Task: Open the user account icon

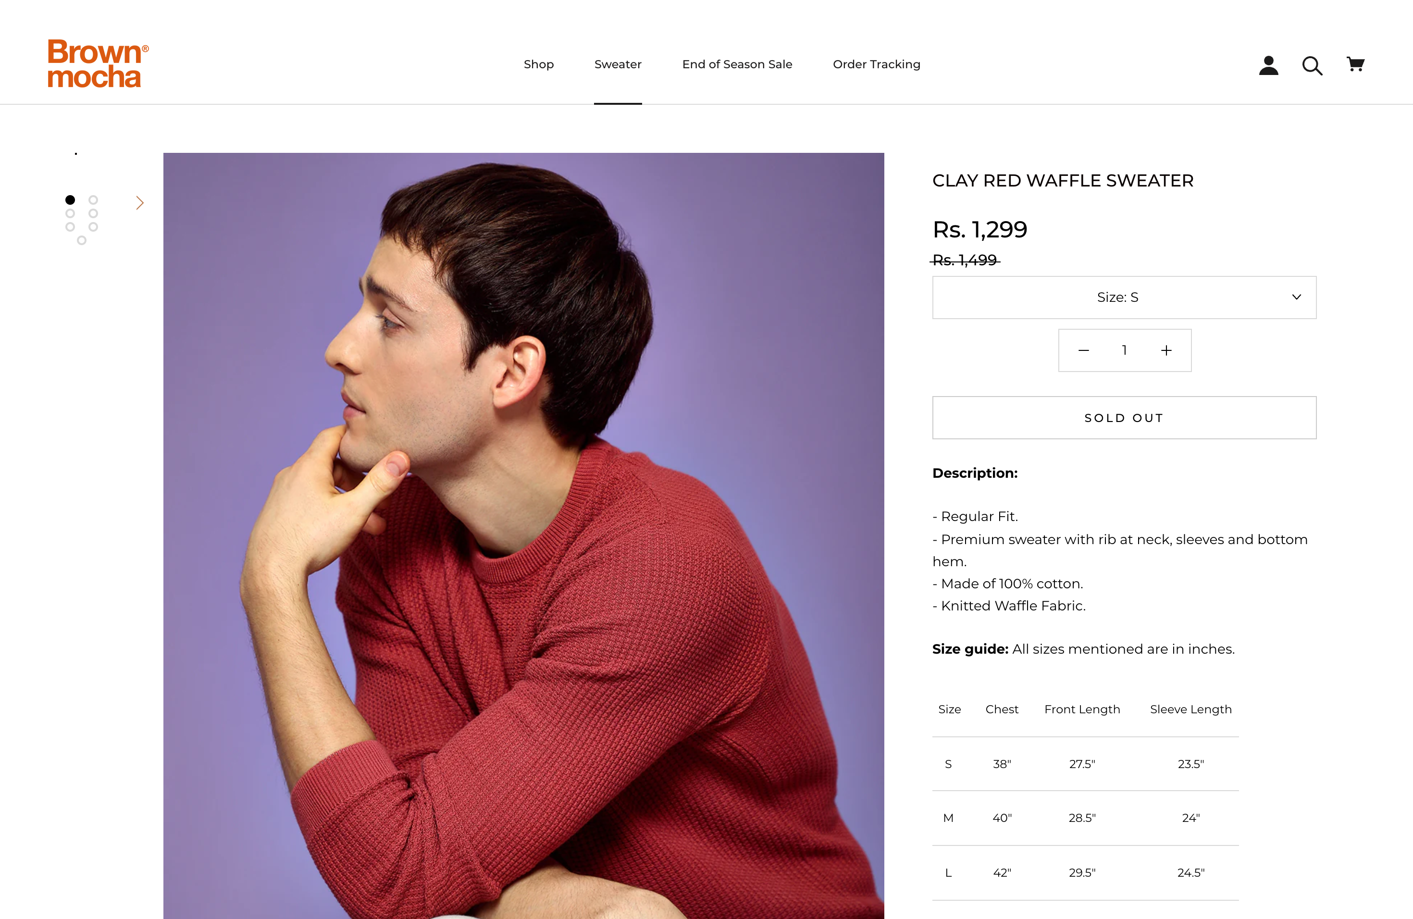Action: click(1268, 65)
